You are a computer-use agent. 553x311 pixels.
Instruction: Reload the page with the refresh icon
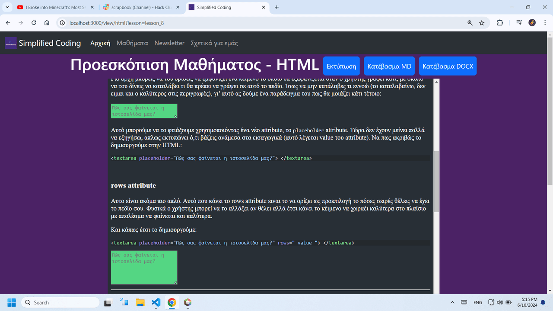point(34,23)
